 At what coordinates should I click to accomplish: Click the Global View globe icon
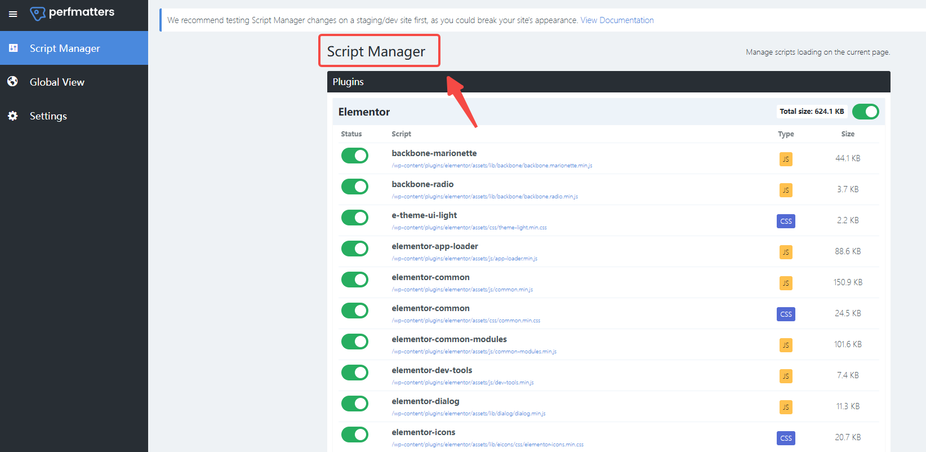[13, 82]
